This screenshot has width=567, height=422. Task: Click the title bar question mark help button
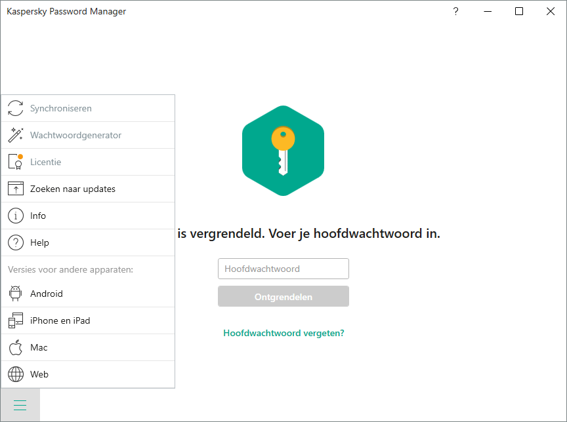click(456, 11)
